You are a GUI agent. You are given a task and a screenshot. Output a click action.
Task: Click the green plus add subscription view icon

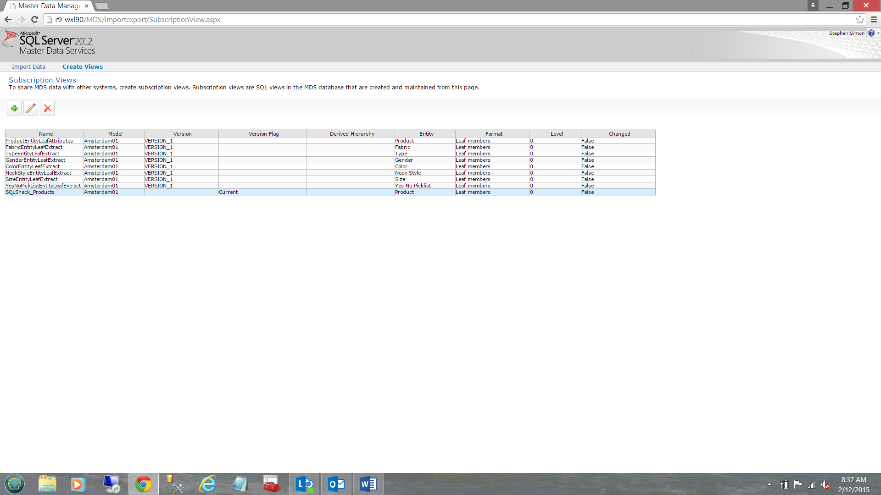pos(14,109)
